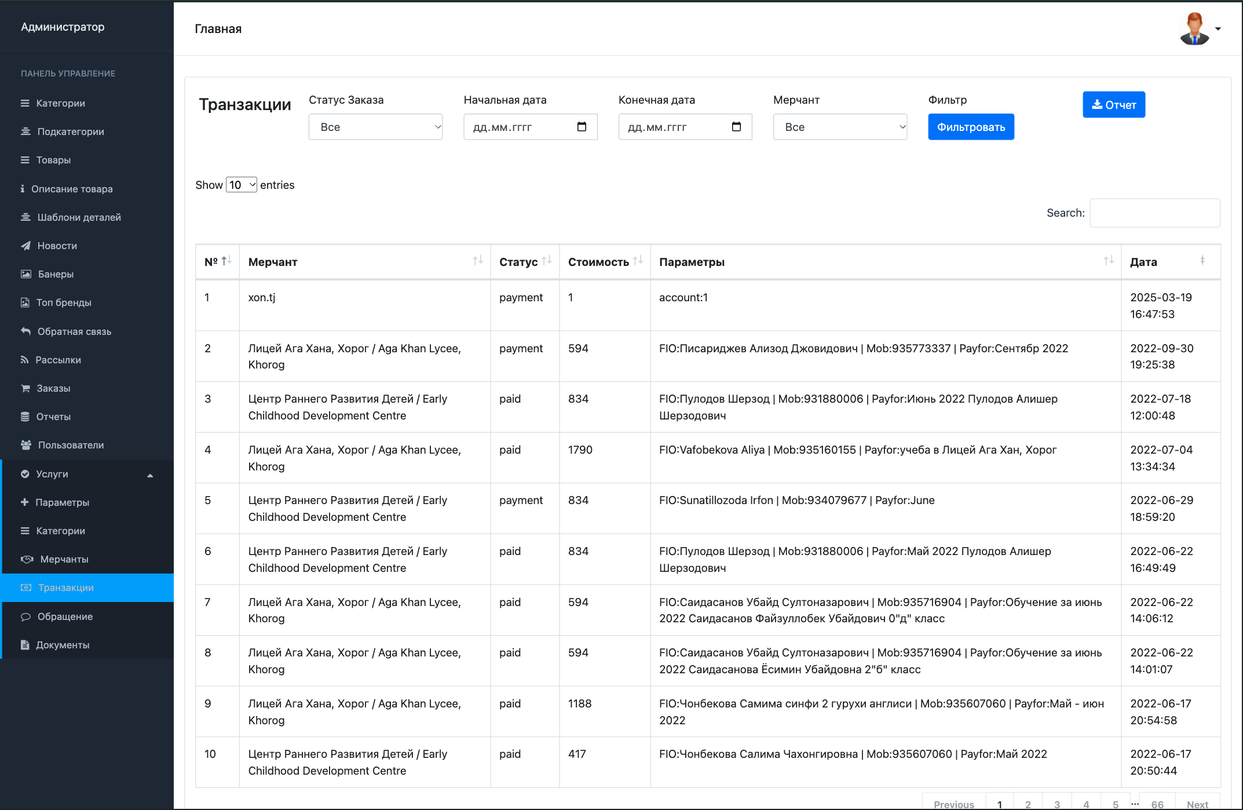Image resolution: width=1243 pixels, height=810 pixels.
Task: Open Категории under Услуги section
Action: tap(88, 531)
